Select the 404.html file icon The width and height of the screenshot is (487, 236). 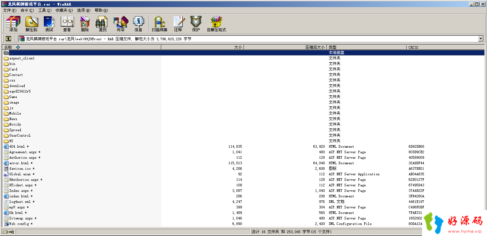[6, 147]
